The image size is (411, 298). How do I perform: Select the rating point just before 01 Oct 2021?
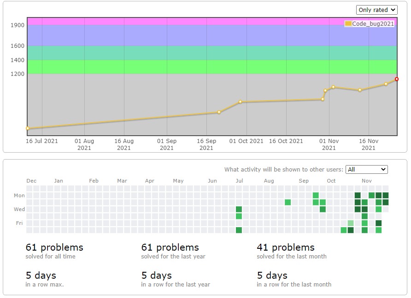coord(241,102)
